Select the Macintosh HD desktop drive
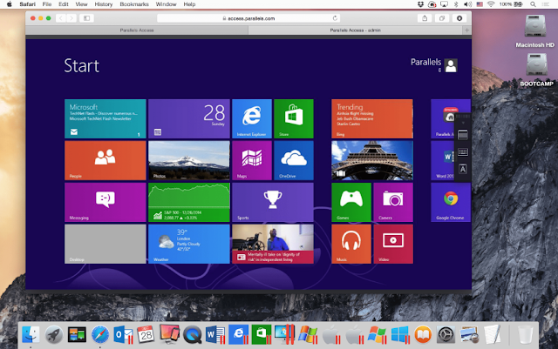Screen dimensions: 558x349 tap(535, 31)
